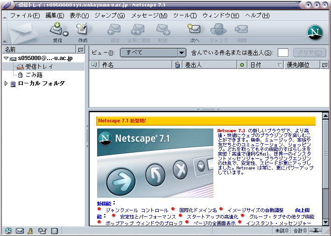Image resolution: width=331 pixels, height=236 pixels.
Task: Open the ツール(T) menu
Action: click(185, 15)
